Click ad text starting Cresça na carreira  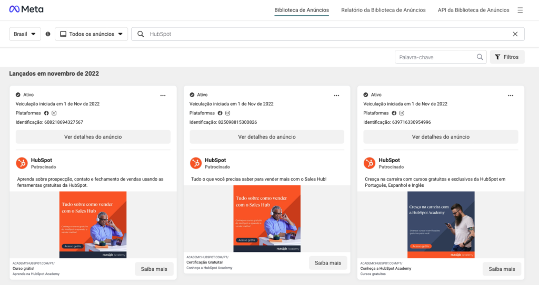435,182
